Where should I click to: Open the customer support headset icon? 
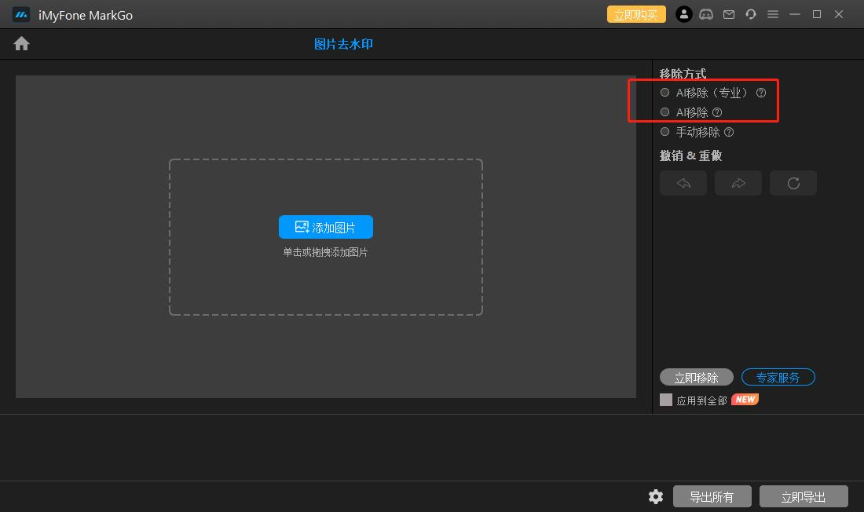click(751, 14)
